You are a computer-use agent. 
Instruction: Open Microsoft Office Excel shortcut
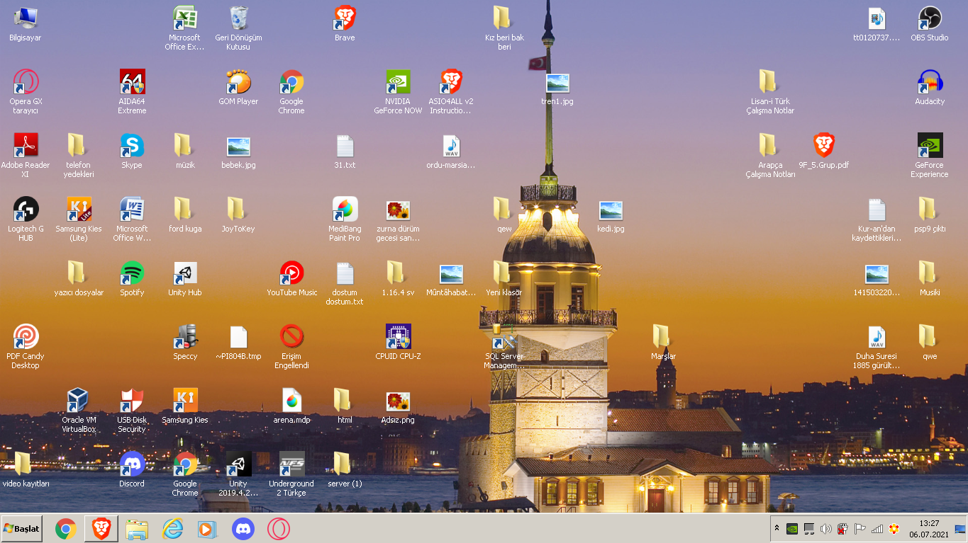[185, 19]
